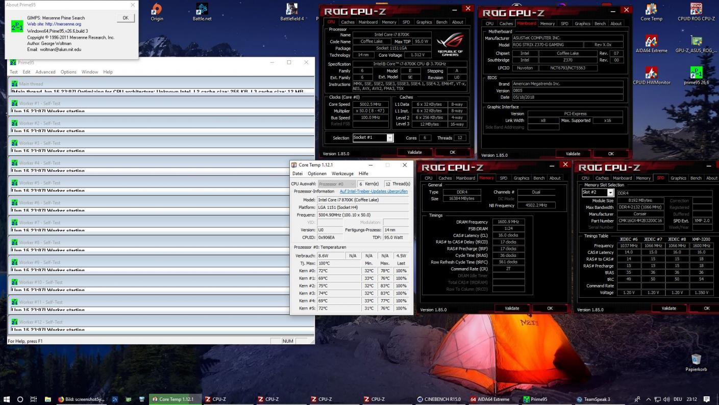Open the Hilfe menu in Core Temp

point(363,174)
